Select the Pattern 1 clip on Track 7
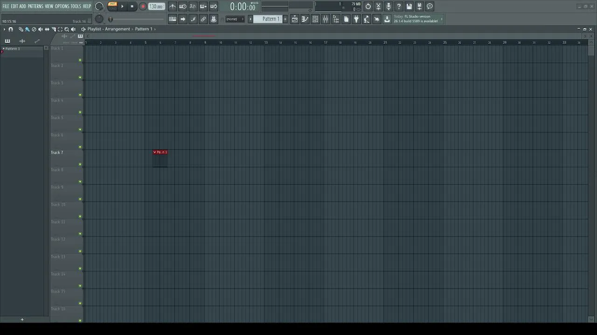This screenshot has height=335, width=597. pos(160,158)
